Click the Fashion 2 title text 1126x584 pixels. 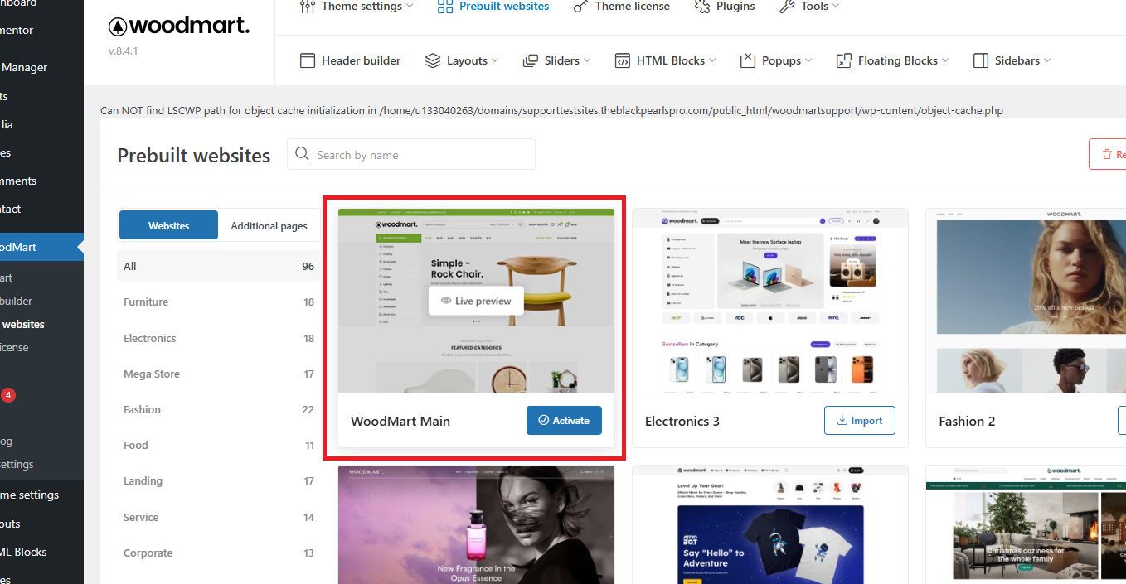967,421
